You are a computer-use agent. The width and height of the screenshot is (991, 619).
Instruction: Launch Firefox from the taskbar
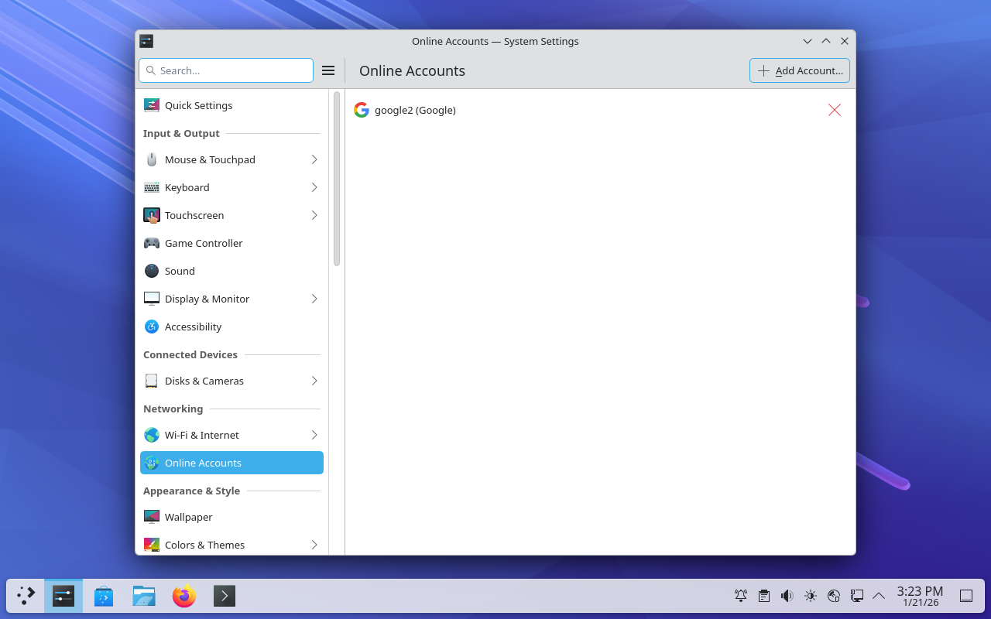coord(183,596)
